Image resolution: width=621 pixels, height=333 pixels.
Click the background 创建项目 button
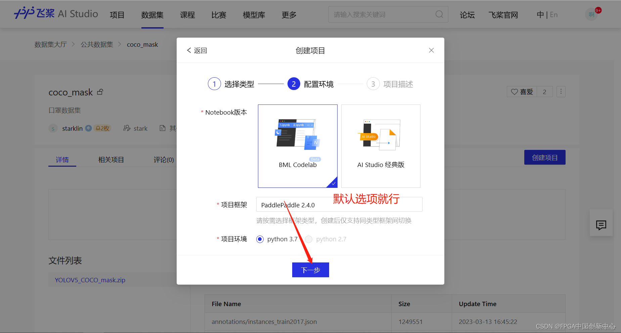pos(545,157)
